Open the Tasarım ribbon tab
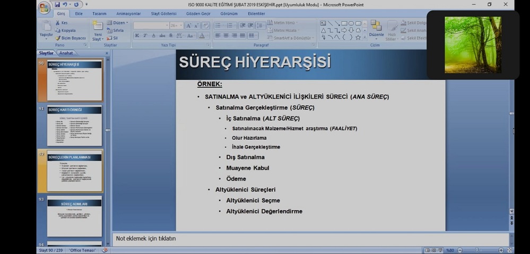 (x=99, y=13)
